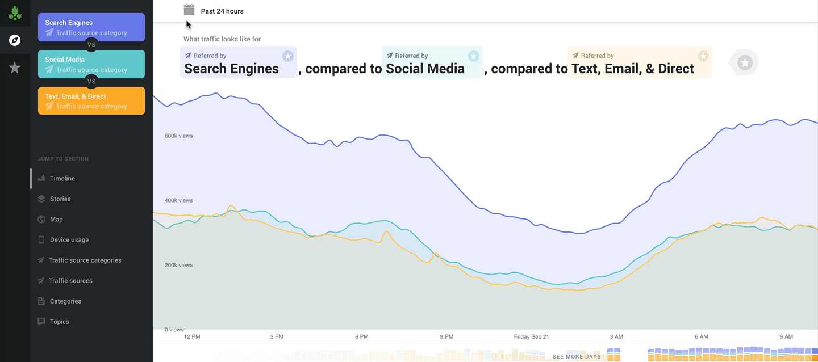
Task: Click the calendar icon beside Past 24 hours
Action: coord(189,10)
